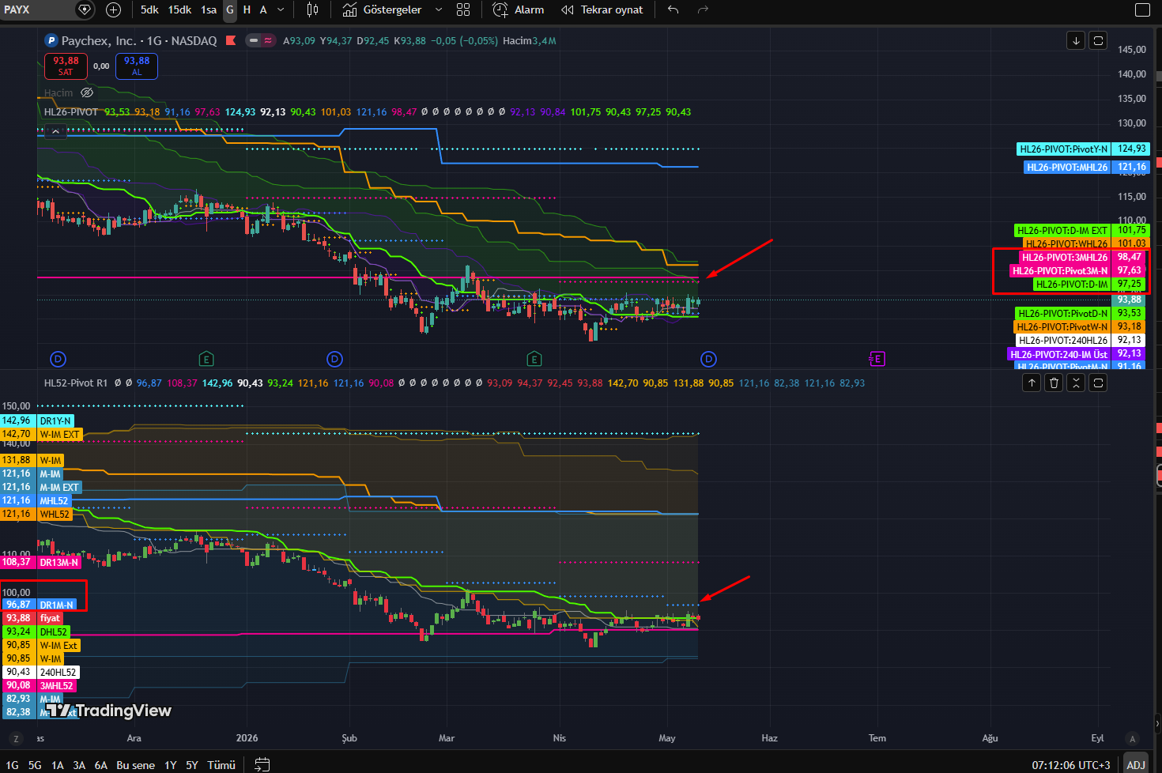Click the purple upcoming earnings E marker
Viewport: 1162px width, 773px height.
point(876,360)
